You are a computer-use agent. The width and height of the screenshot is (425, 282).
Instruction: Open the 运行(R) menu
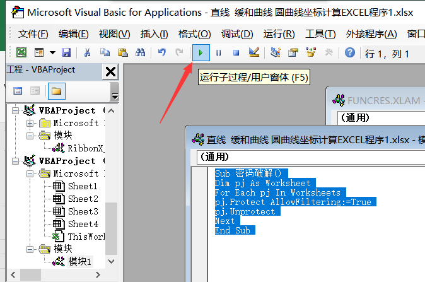point(279,34)
